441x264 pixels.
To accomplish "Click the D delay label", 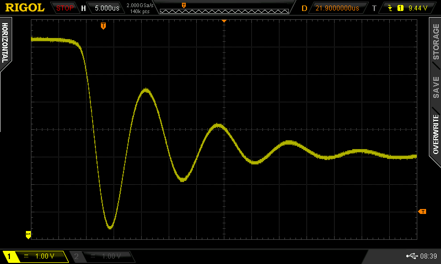I will coord(304,8).
